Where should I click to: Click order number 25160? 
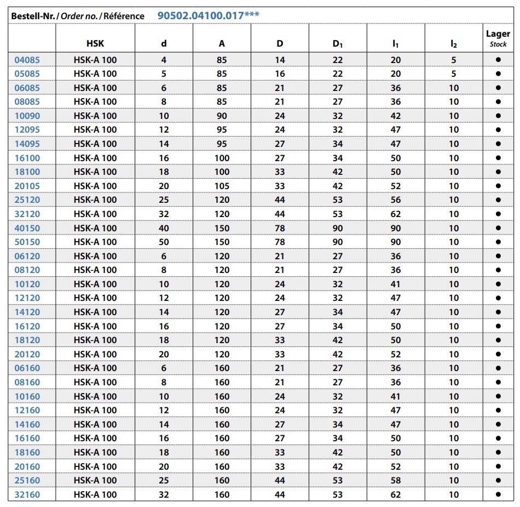click(x=27, y=481)
